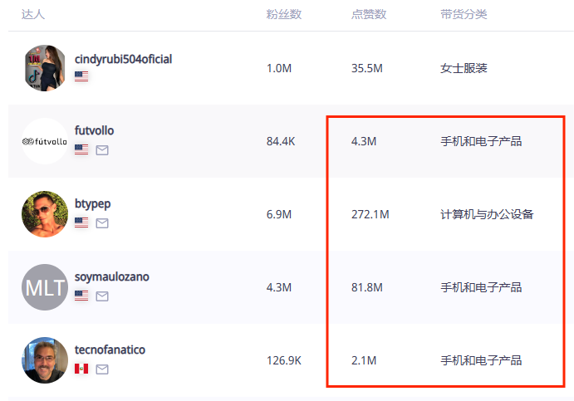Sort by the 点赞数 column header
Screen dimensions: 574x401
pyautogui.click(x=369, y=15)
